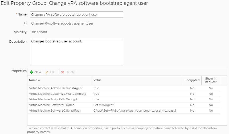229x134 pixels.
Task: Click the red X Delete icon
Action: [x=63, y=72]
